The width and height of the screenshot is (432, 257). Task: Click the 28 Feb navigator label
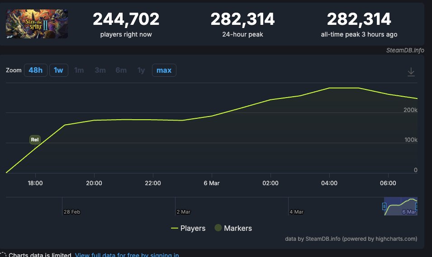[x=72, y=212]
